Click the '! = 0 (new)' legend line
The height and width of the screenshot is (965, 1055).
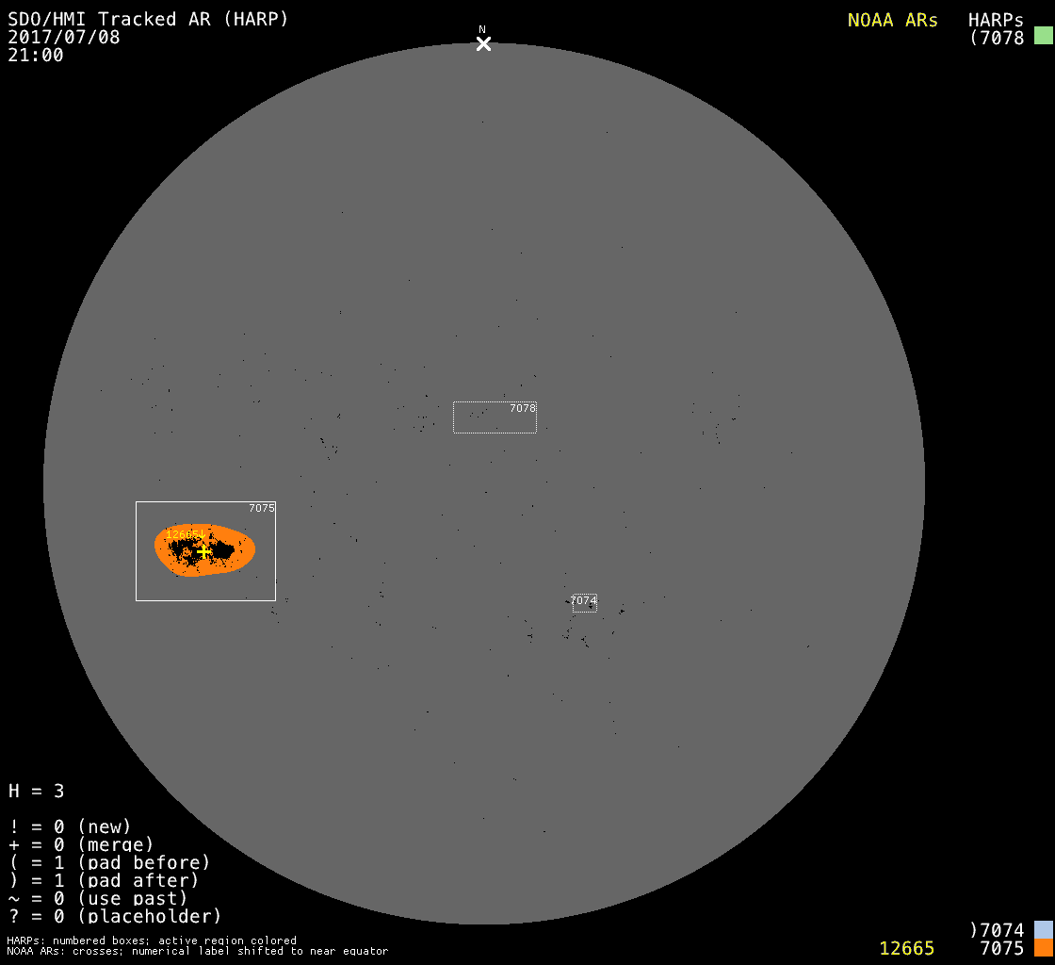point(70,826)
